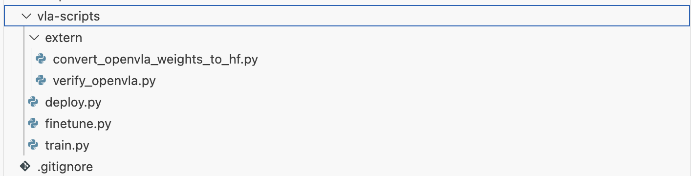Click blank space in the train.py row

tap(391, 145)
